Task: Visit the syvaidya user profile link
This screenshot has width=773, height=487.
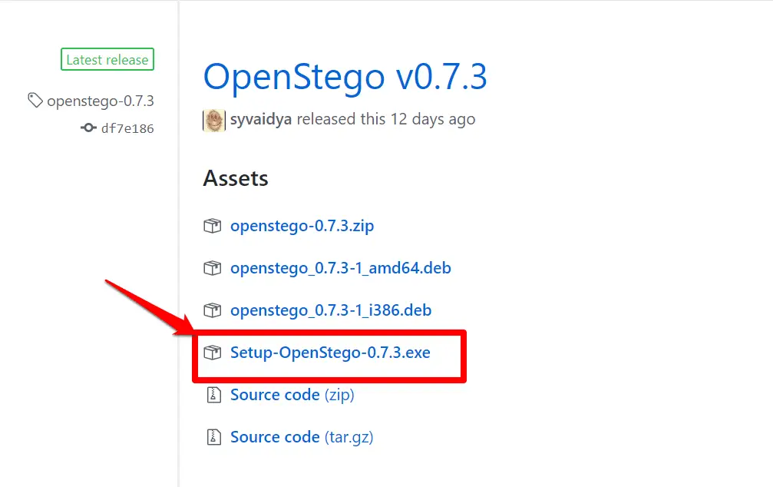Action: (261, 119)
